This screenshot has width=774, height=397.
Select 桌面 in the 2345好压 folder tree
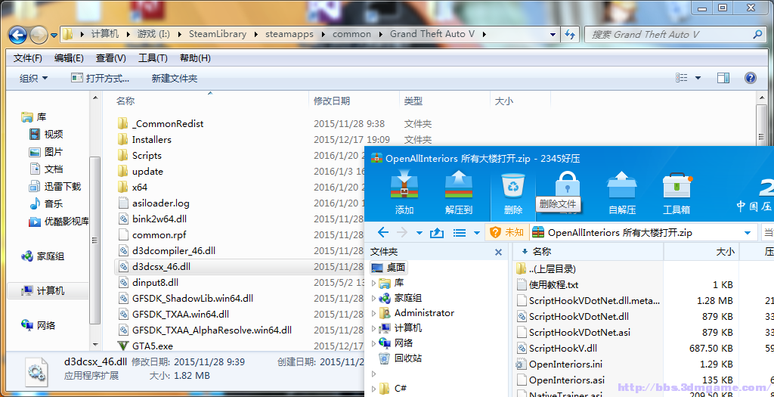(x=389, y=268)
